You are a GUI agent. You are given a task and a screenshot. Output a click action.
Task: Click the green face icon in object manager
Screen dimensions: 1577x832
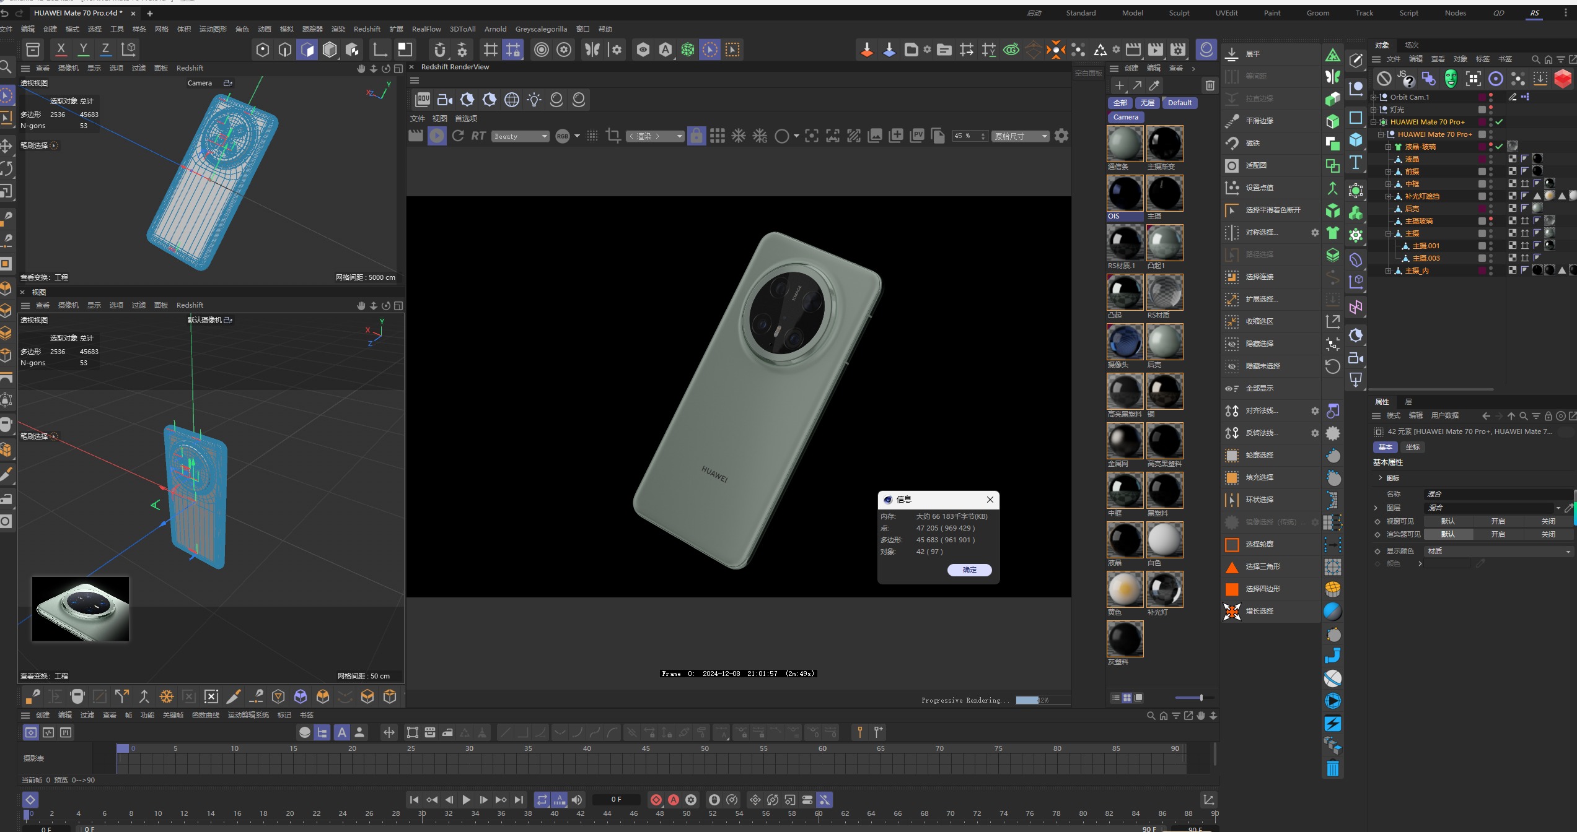[1451, 79]
